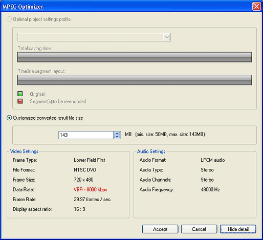The image size is (263, 240).
Task: Click the Lower Field First value
Action: [90, 160]
